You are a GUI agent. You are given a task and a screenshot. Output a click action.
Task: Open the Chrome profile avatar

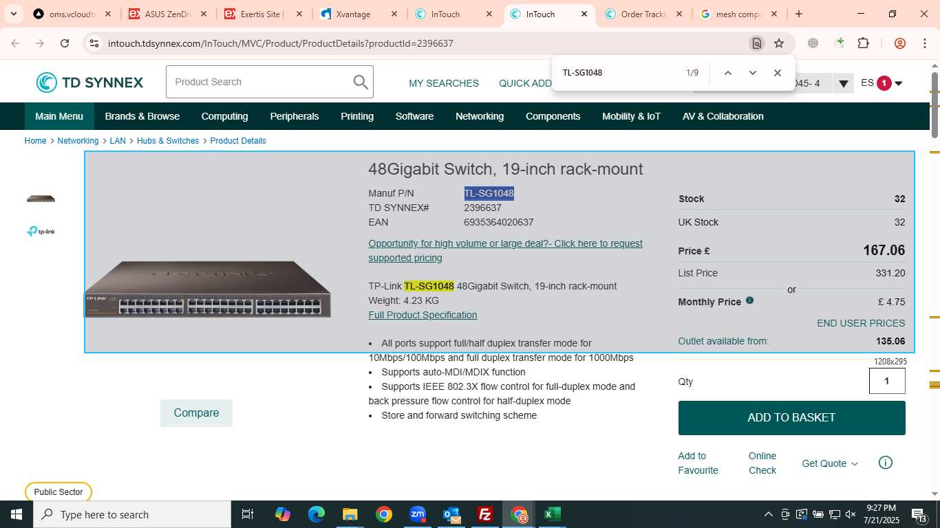899,43
